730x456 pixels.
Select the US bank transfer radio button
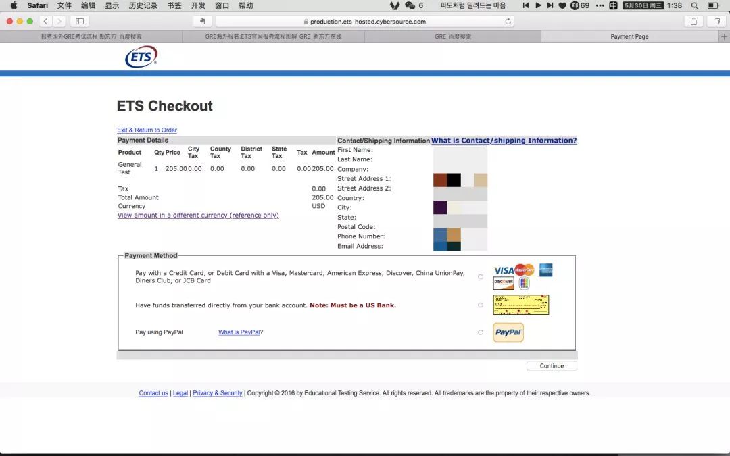tap(481, 305)
